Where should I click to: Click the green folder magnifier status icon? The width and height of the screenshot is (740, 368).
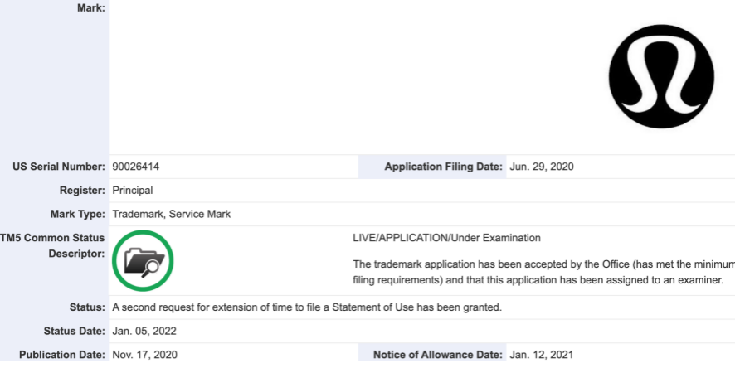(x=143, y=260)
